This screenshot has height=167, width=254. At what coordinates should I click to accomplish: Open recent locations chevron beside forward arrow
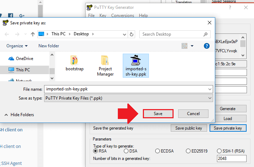[x=25, y=34]
